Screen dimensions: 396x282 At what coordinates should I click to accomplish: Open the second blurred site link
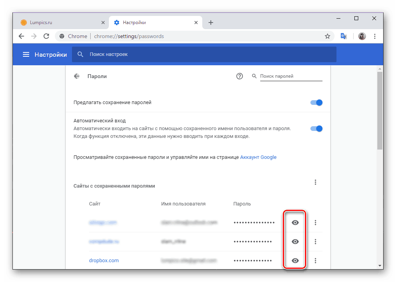point(104,242)
